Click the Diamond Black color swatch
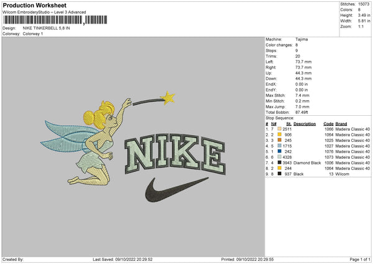Screen dimensions: 373x264 coord(280,163)
